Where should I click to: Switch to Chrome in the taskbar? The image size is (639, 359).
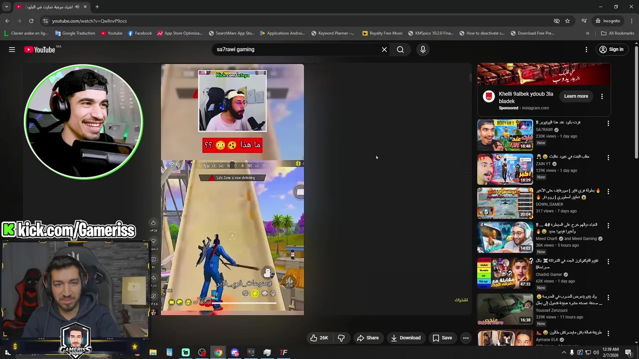click(218, 353)
